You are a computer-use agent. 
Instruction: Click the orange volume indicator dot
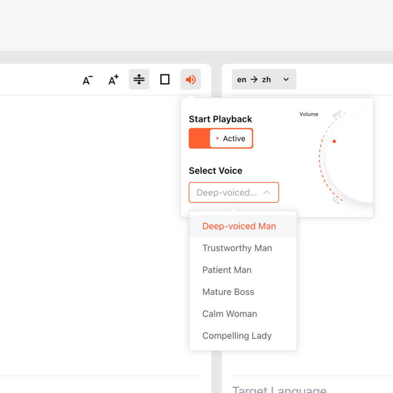[x=334, y=141]
